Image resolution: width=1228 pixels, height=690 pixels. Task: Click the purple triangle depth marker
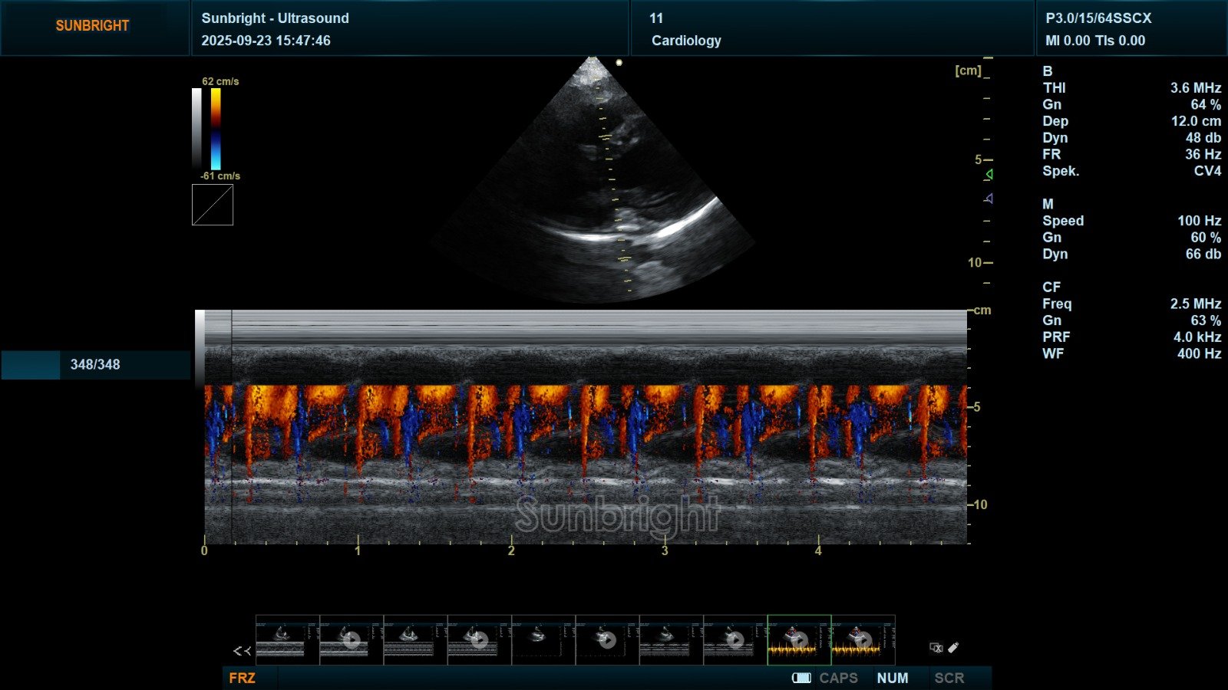coord(989,199)
